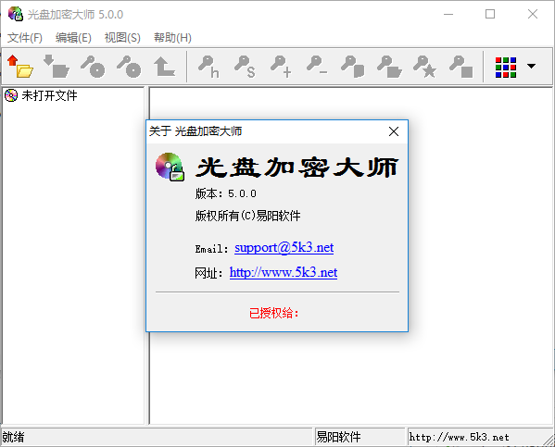The height and width of the screenshot is (447, 555).
Task: Close the main 光盘加密大师 5.0.0 window
Action: (533, 14)
